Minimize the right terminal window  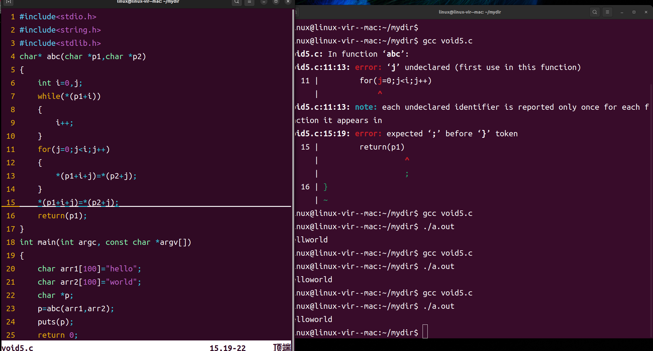click(622, 12)
